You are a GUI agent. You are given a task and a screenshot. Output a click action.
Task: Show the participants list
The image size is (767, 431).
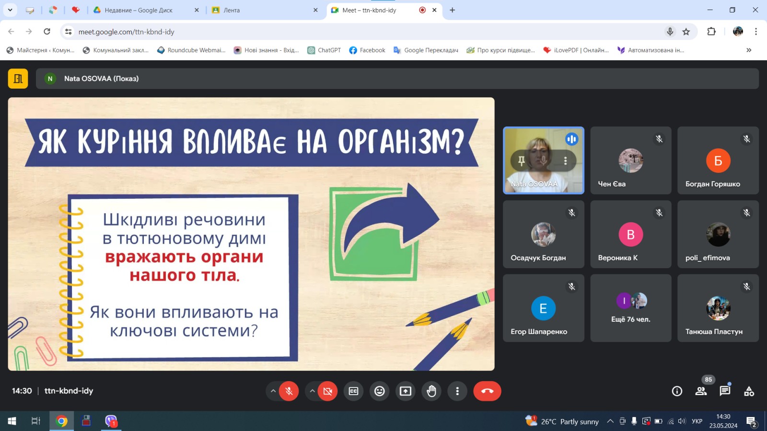click(x=701, y=391)
